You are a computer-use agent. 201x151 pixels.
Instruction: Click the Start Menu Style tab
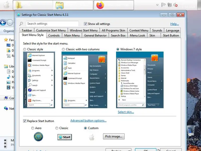33,35
